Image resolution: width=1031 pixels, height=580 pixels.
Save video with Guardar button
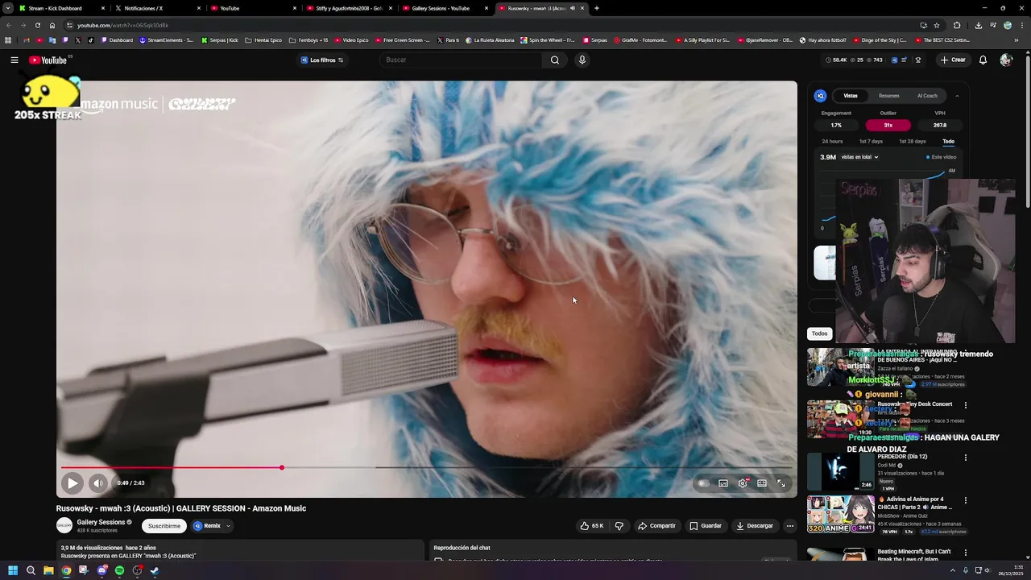point(706,526)
